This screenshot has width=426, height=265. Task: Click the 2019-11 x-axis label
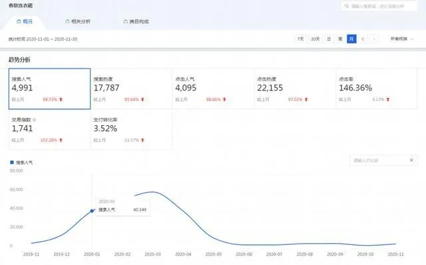point(31,254)
